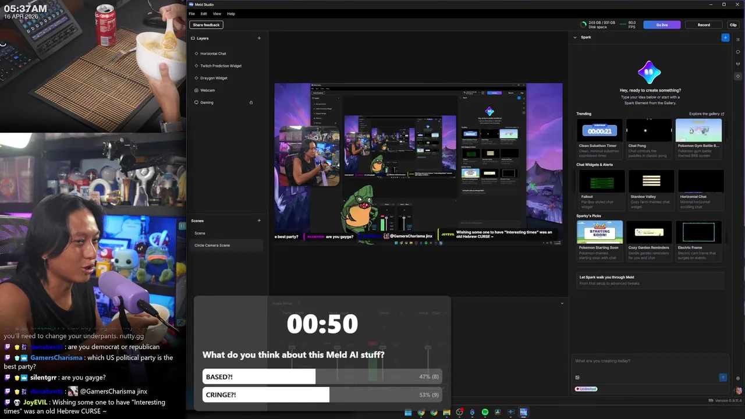Click the scene preview canvas
This screenshot has height=419, width=745.
tap(418, 164)
